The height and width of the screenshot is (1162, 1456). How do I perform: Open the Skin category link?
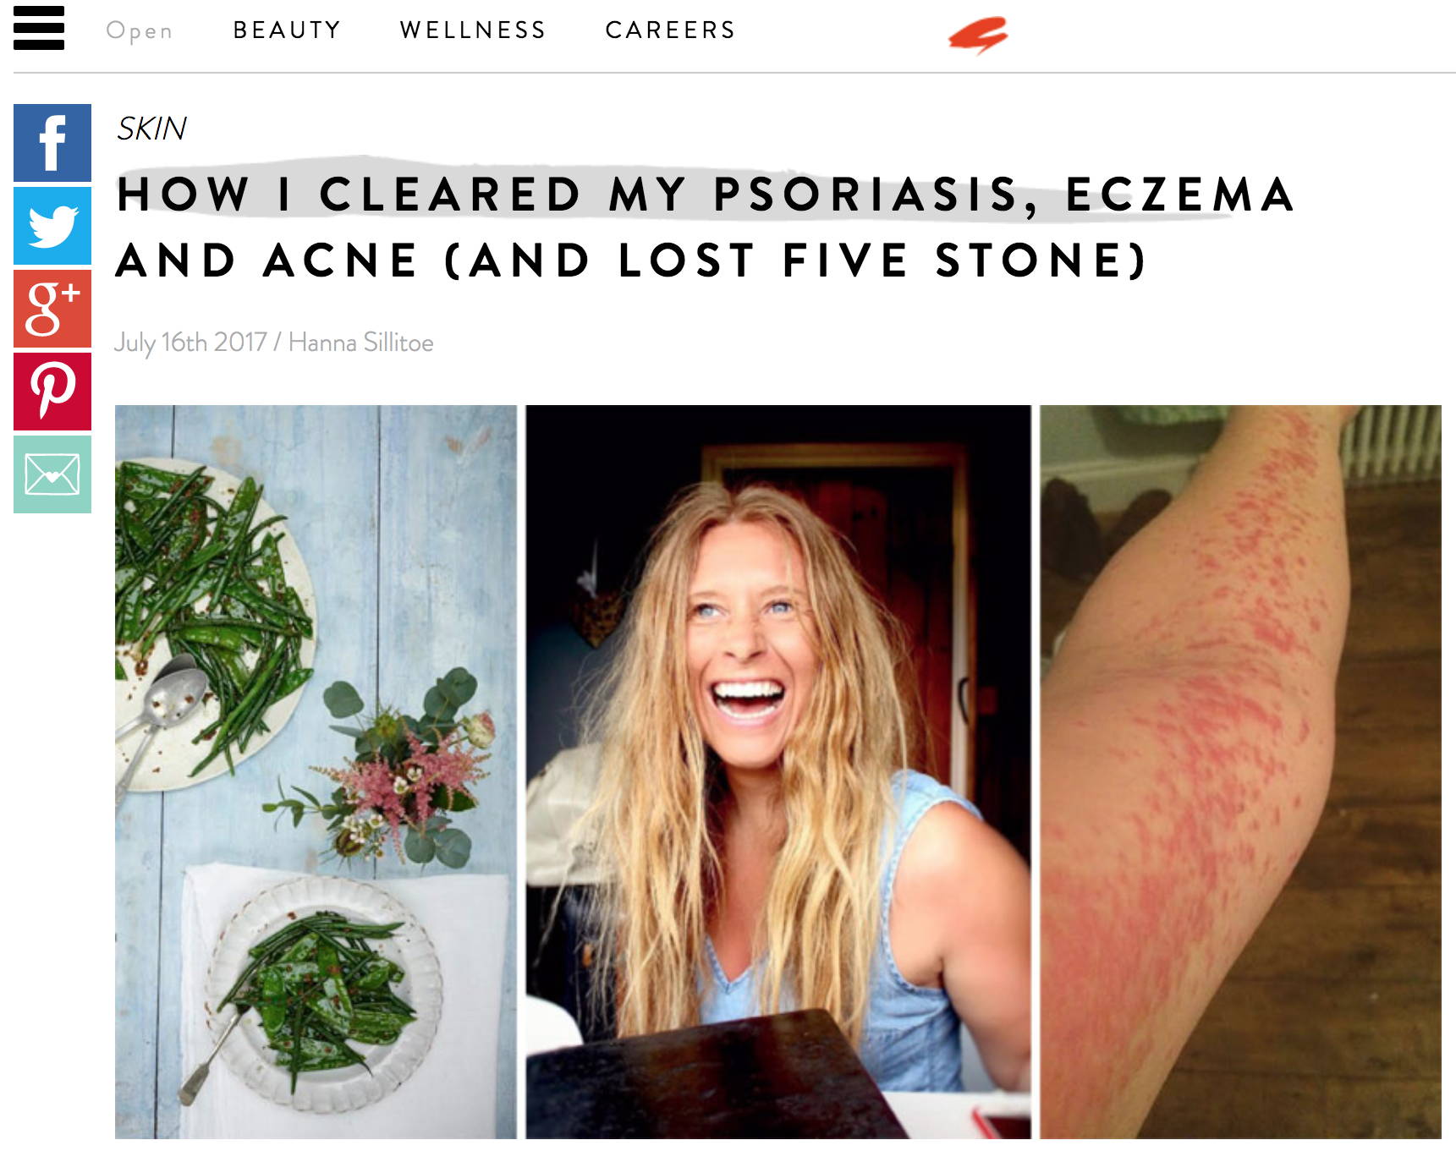151,129
